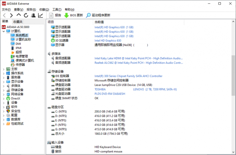Expand the 主板 tree node

point(3,69)
